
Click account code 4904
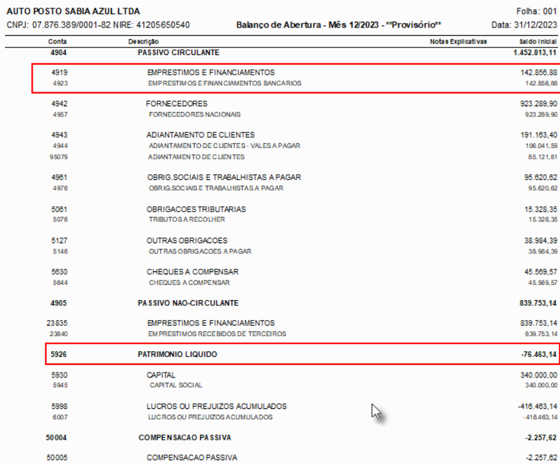(x=59, y=52)
